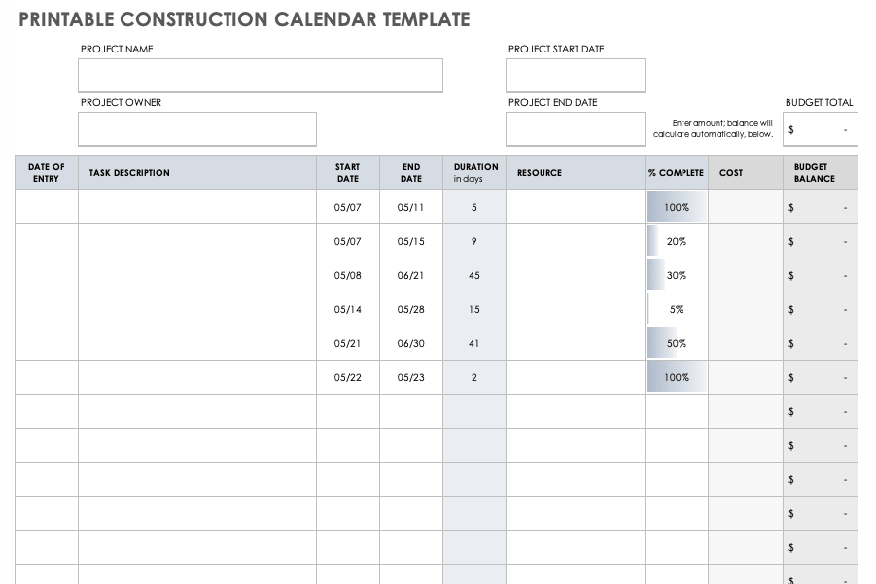Select the Project Owner field
This screenshot has width=876, height=584.
tap(197, 128)
